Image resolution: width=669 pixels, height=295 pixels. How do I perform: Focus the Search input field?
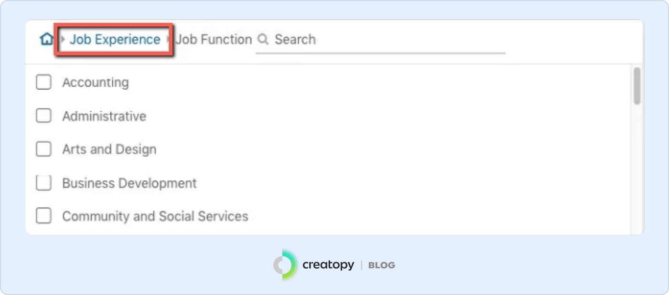point(387,39)
